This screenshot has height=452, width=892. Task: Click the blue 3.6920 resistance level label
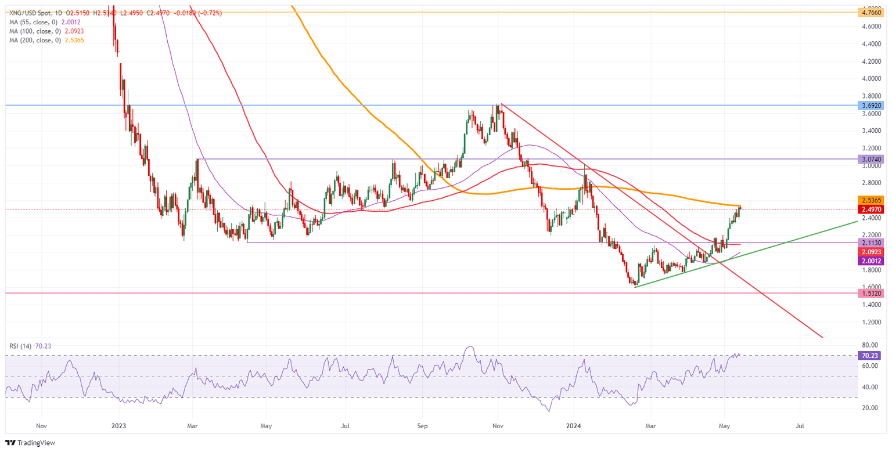point(871,106)
